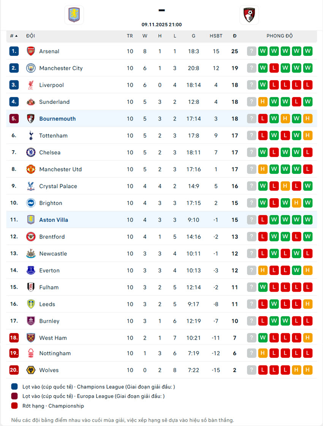Open the Bournemouth team link
Image resolution: width=323 pixels, height=426 pixels.
[57, 119]
